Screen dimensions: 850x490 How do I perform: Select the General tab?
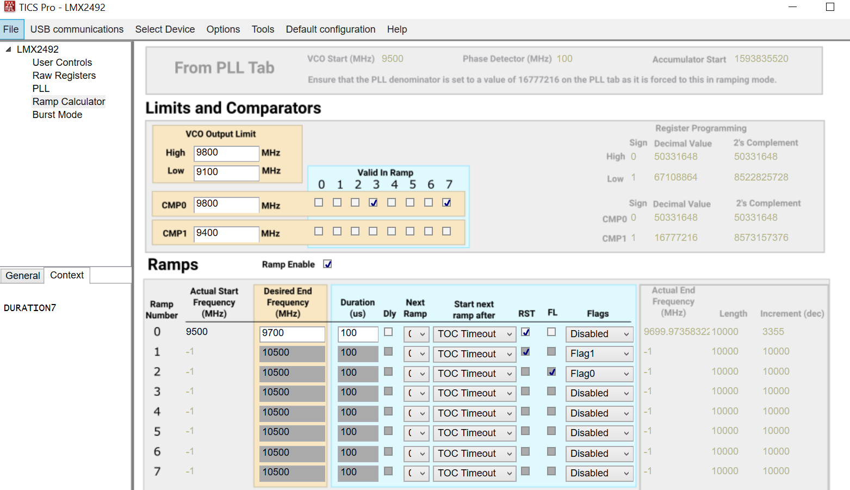23,276
